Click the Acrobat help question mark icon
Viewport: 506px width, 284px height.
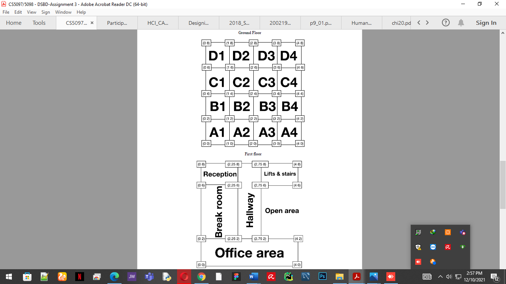coord(446,23)
